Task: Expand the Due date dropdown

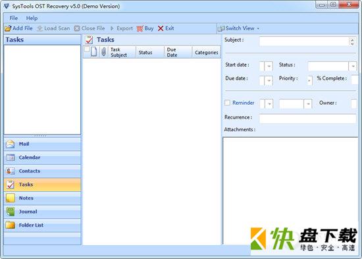Action: [269, 80]
